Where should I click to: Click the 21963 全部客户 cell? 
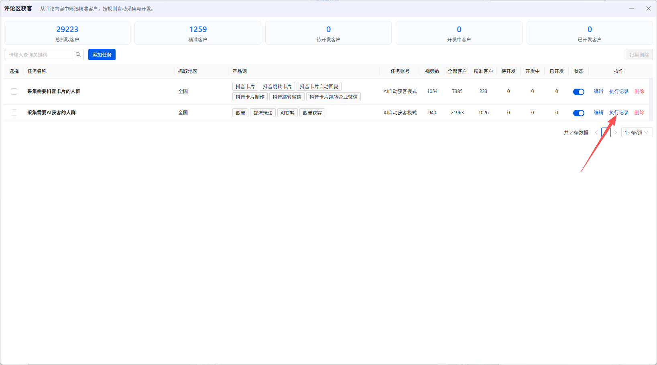[x=457, y=113]
